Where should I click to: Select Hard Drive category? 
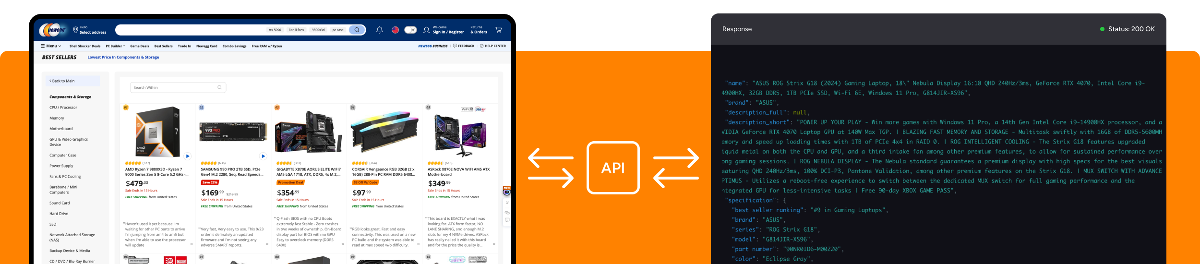(59, 214)
